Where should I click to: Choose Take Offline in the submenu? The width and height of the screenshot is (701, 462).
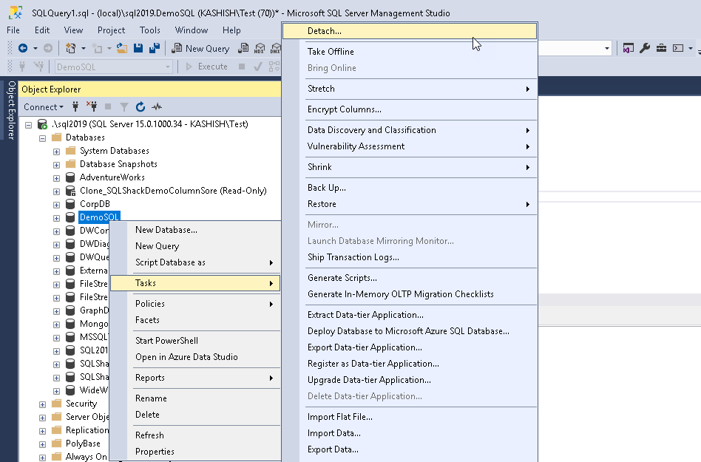331,52
